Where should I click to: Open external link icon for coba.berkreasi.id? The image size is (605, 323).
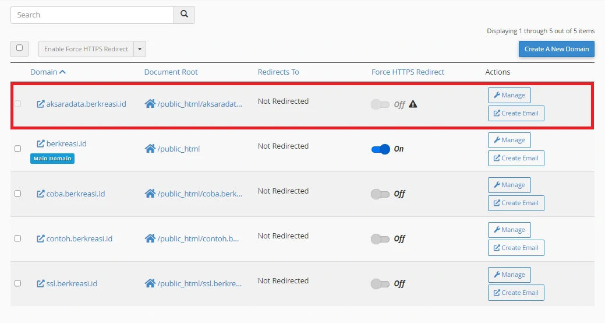point(41,194)
